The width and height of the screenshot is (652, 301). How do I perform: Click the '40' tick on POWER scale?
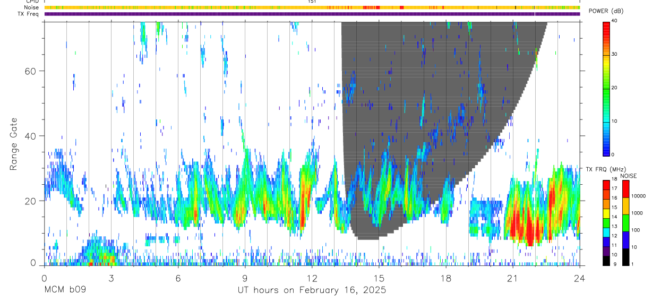614,21
